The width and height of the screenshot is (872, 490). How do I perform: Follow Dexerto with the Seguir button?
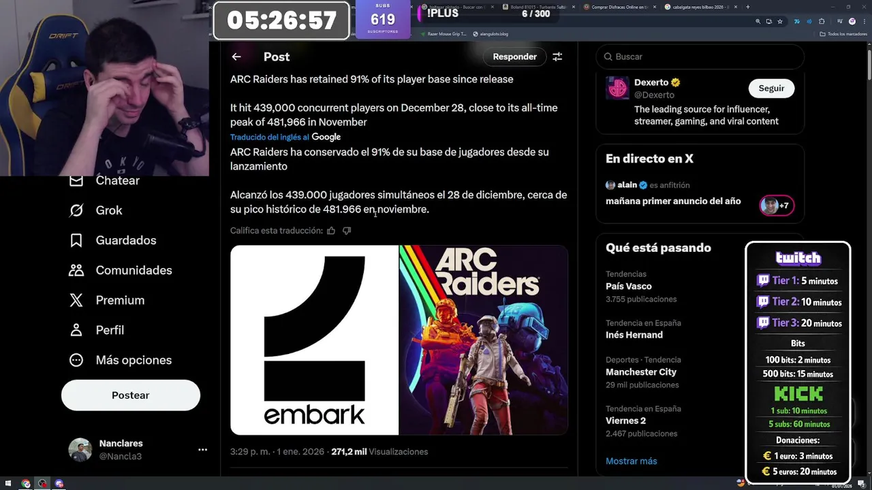click(x=771, y=88)
